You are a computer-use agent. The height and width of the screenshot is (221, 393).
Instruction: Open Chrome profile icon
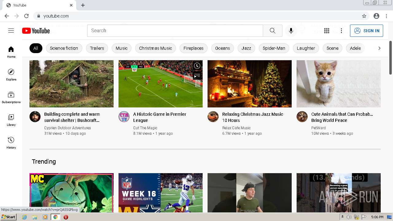(376, 16)
